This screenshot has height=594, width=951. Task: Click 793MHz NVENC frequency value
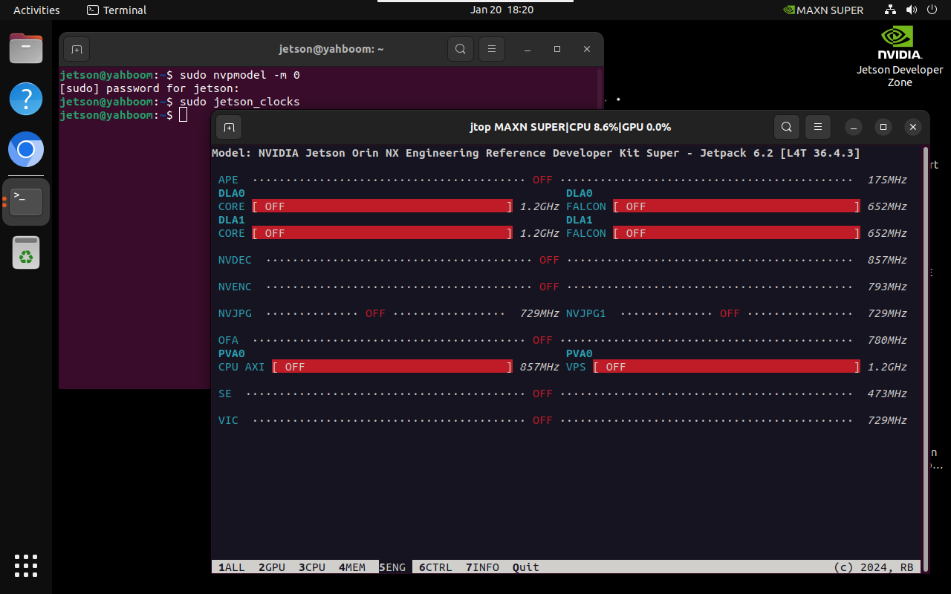tap(887, 287)
